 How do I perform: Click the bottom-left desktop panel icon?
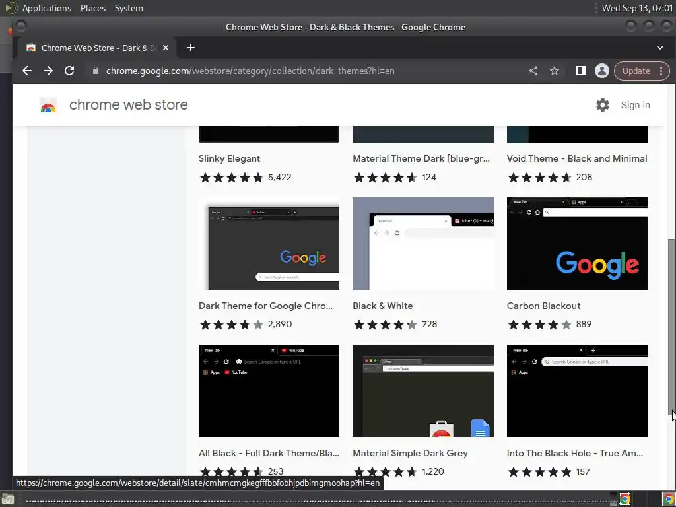point(7,500)
